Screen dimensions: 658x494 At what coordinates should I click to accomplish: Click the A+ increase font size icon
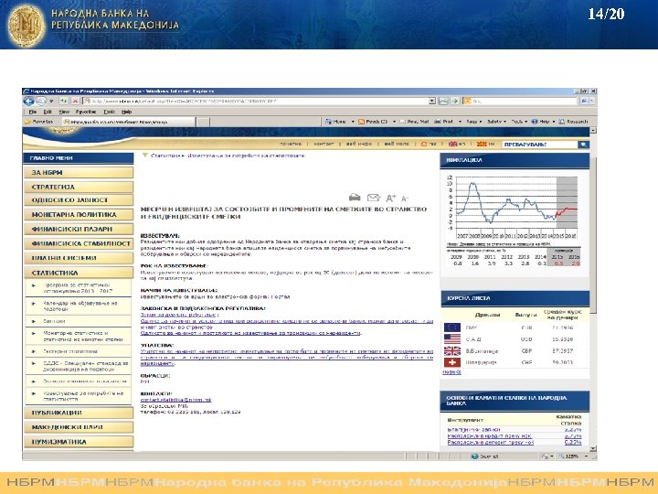391,198
